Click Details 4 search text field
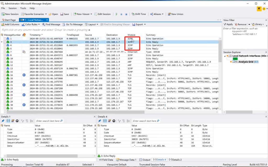Screen dimensions: 268x167 (x=146, y=121)
